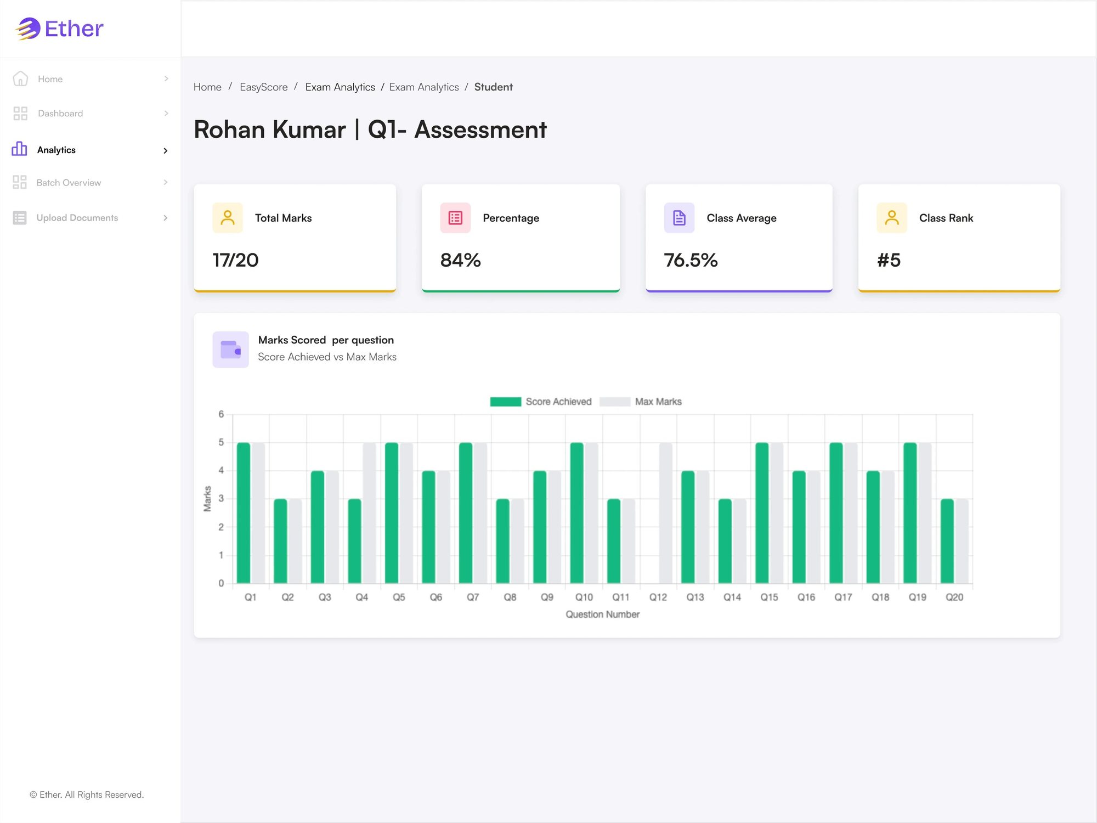The image size is (1097, 823).
Task: Click the 76.5% class average value
Action: (691, 260)
